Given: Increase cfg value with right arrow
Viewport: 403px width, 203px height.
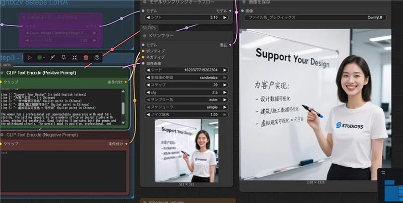Looking at the screenshot, I should (x=225, y=92).
